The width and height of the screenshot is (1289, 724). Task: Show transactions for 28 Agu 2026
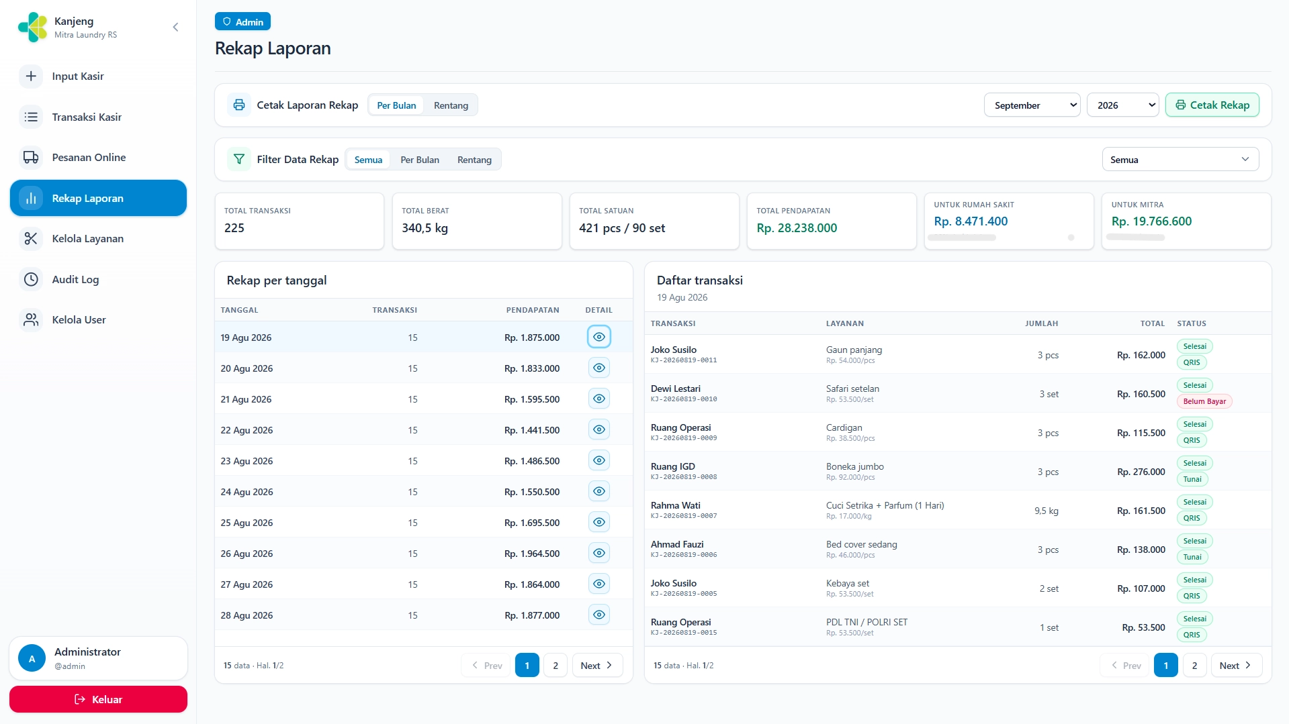[x=599, y=615]
